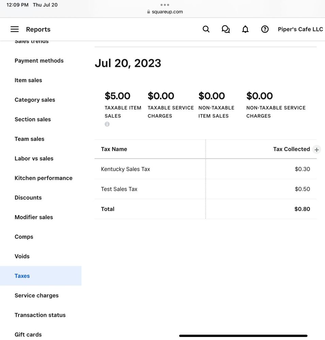Open the messages chat icon

[225, 29]
